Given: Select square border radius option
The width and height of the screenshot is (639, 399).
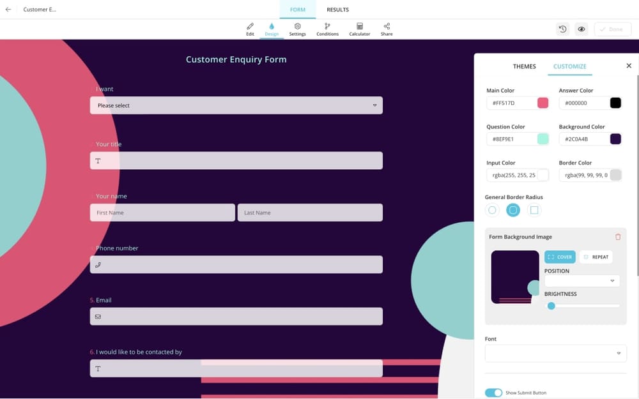Looking at the screenshot, I should [534, 210].
